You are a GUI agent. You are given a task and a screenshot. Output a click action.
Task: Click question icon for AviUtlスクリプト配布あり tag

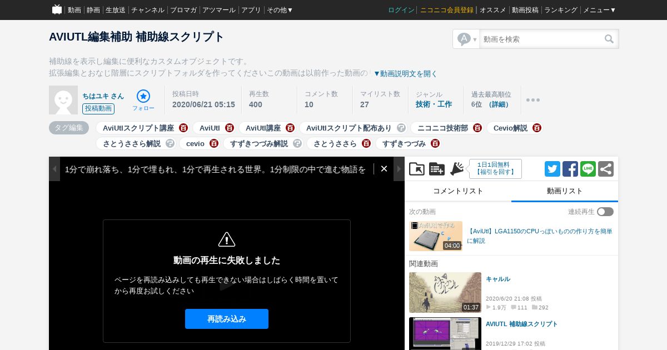point(401,128)
